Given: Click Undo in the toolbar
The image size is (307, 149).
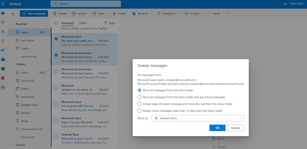Looking at the screenshot, I should coord(214,14).
